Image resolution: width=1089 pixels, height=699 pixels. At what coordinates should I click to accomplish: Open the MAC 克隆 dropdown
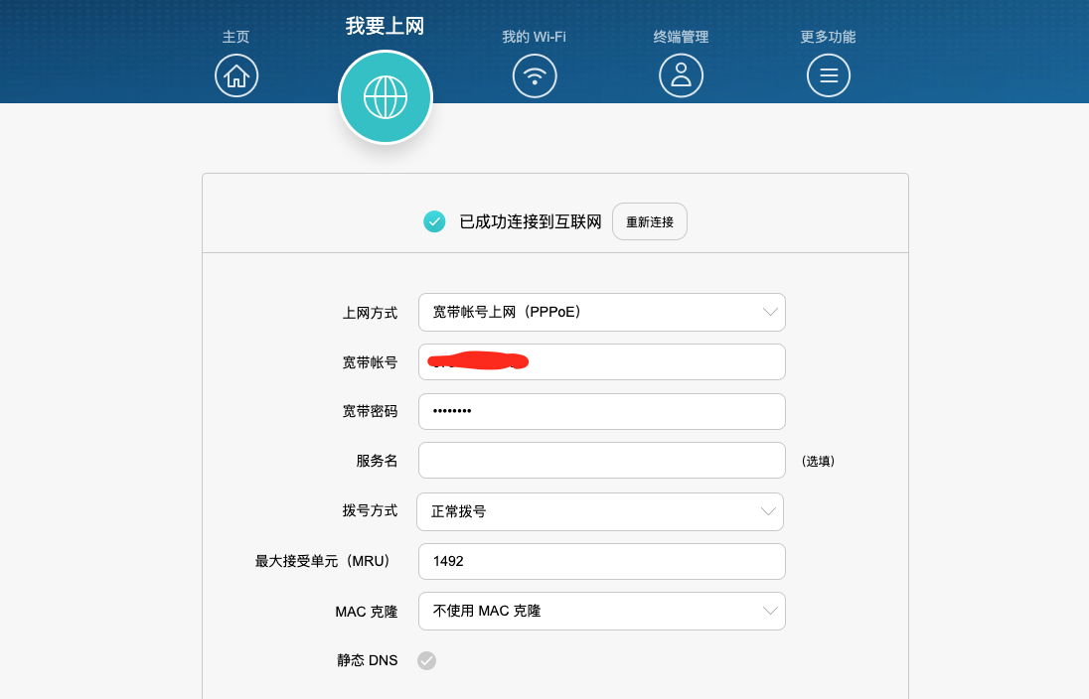coord(601,611)
